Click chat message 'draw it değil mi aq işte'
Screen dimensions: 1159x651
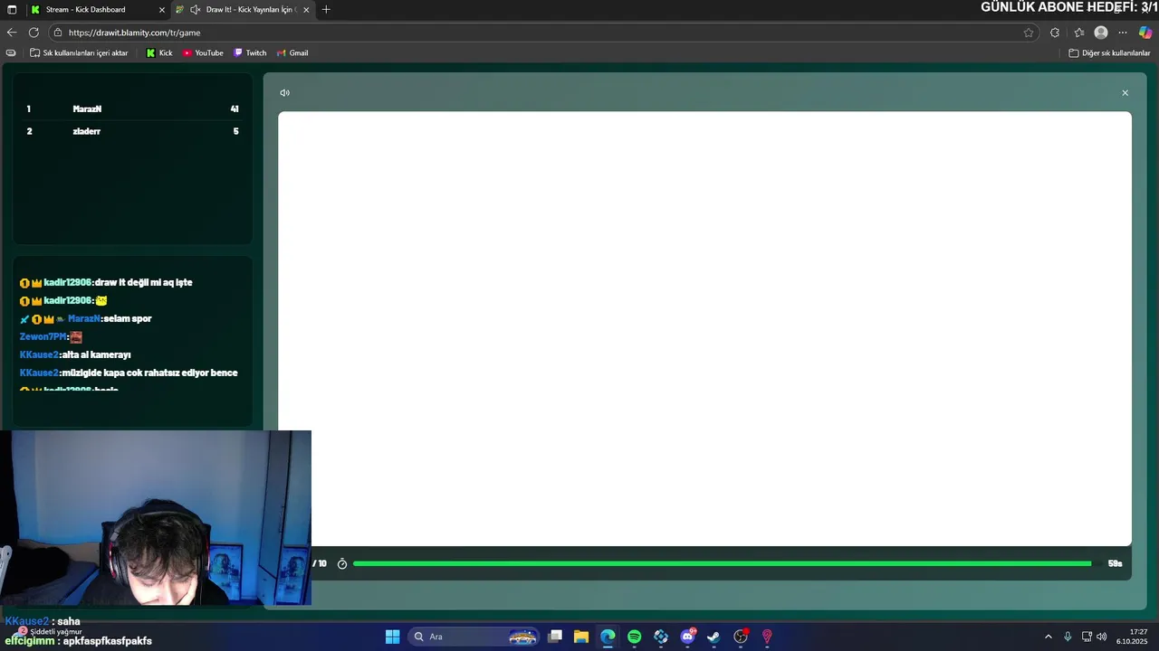coord(143,283)
